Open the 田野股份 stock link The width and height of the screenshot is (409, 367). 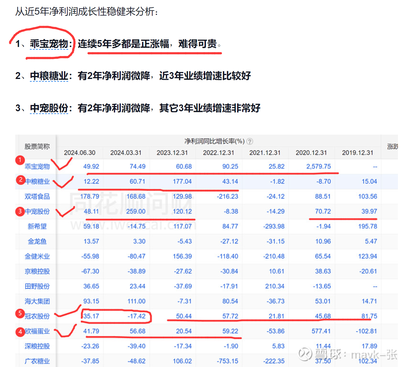[x=37, y=286]
